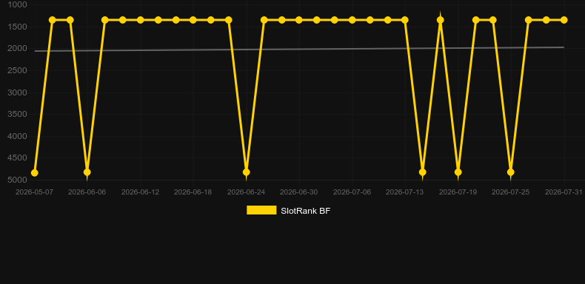Select the data point above the 2026-07-13 label
The height and width of the screenshot is (284, 585).
point(405,20)
